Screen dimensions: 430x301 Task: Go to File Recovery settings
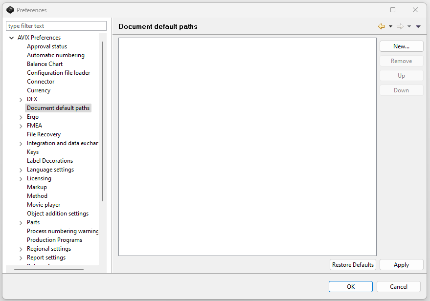click(x=44, y=134)
